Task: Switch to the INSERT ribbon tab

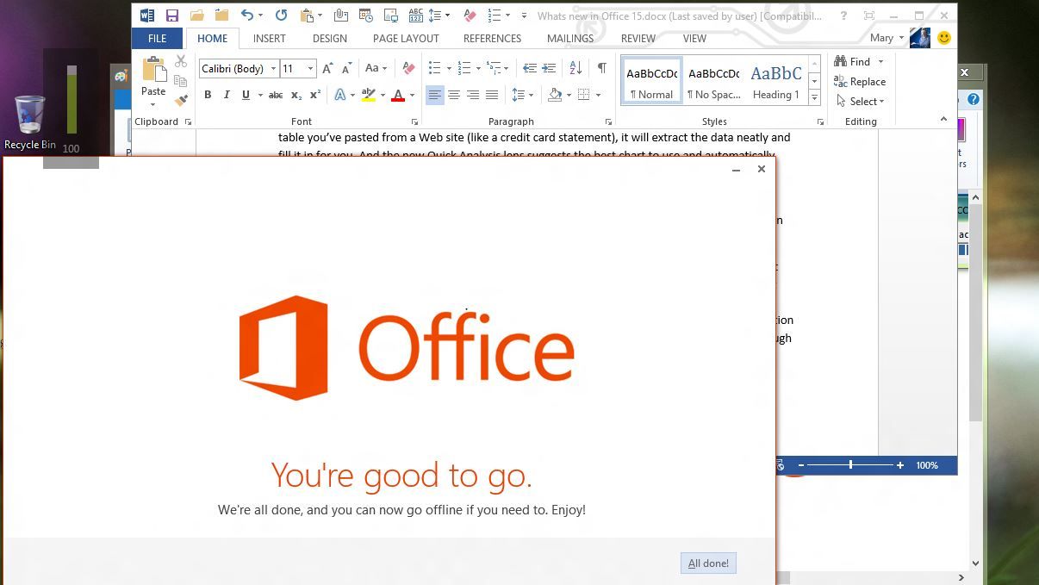Action: pyautogui.click(x=269, y=38)
